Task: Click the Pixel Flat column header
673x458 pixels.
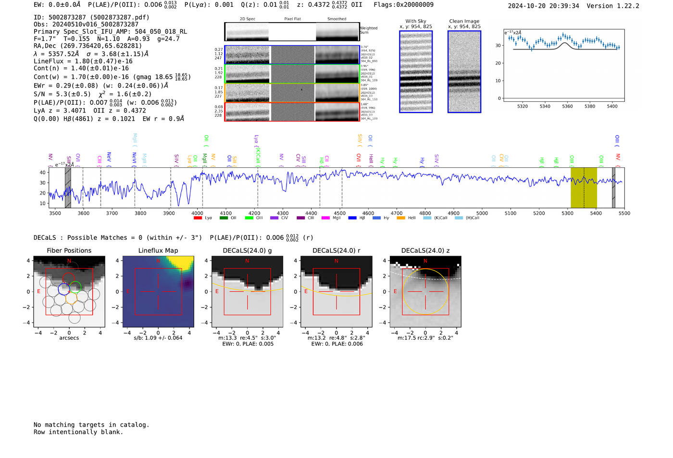Action: (x=292, y=19)
